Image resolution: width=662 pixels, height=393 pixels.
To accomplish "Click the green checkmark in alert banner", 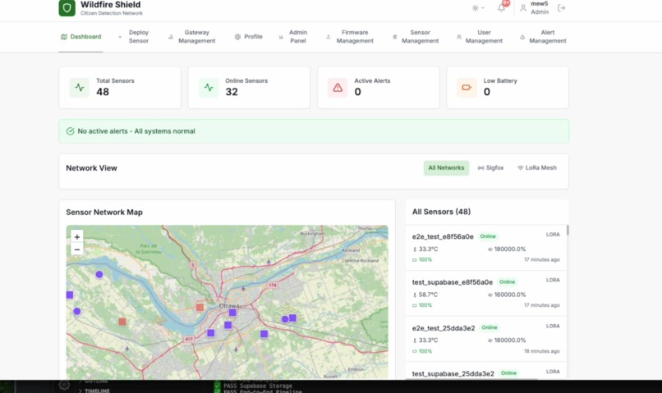I will (x=70, y=131).
